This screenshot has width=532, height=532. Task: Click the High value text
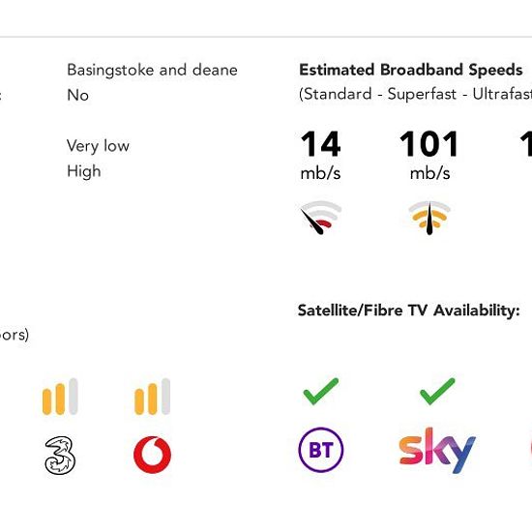(x=84, y=171)
